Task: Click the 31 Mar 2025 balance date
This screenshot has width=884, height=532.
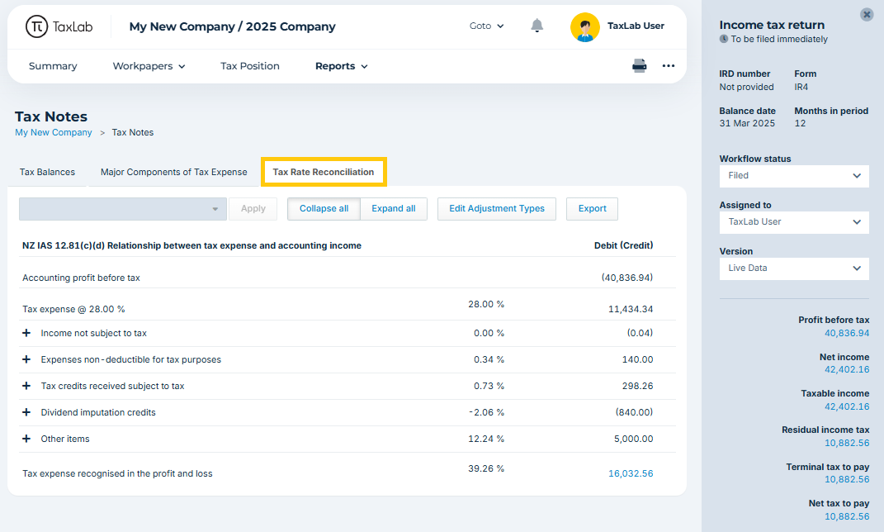Action: click(x=747, y=124)
